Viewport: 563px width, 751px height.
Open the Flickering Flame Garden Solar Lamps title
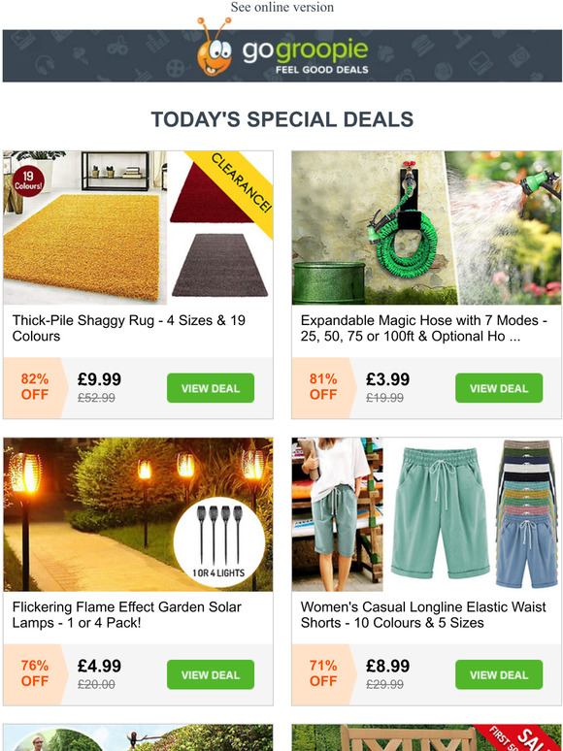click(126, 614)
